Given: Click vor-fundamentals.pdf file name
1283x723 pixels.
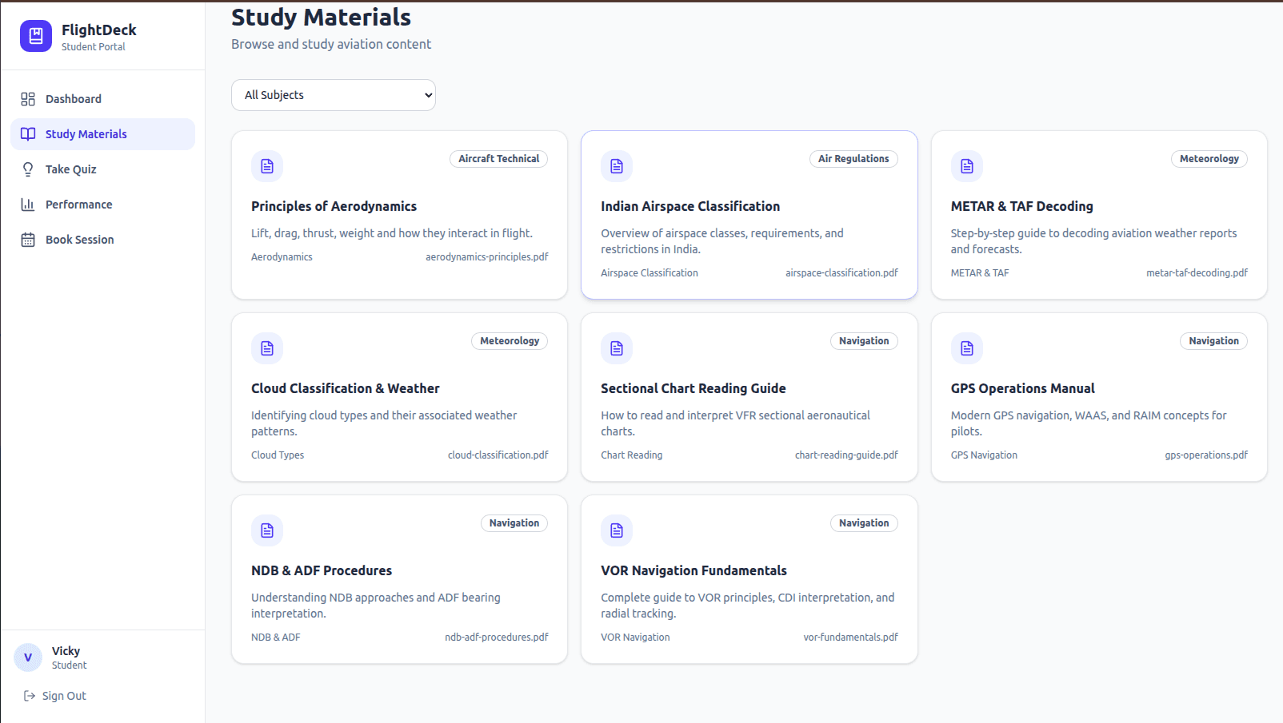Looking at the screenshot, I should [851, 638].
